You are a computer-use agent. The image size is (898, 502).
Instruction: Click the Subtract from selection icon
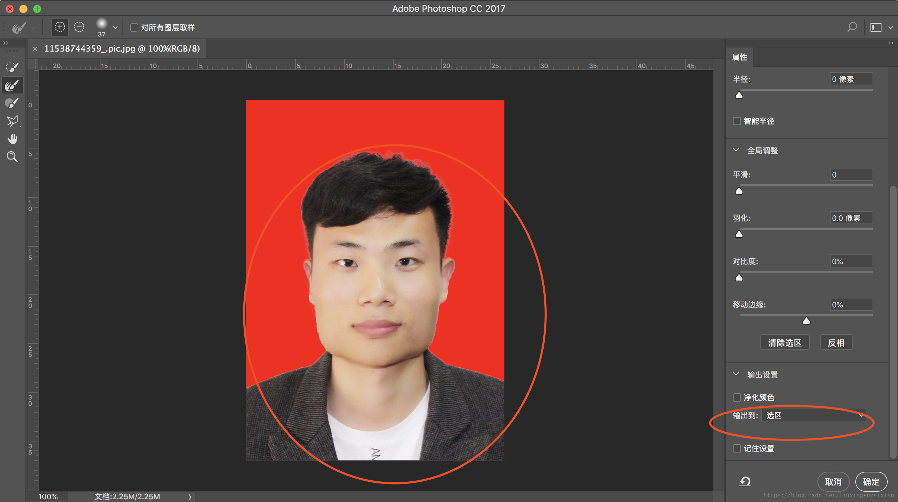pos(79,27)
